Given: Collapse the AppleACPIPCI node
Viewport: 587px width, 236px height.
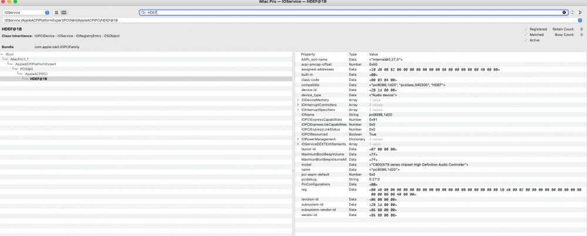Looking at the screenshot, I should (20, 74).
